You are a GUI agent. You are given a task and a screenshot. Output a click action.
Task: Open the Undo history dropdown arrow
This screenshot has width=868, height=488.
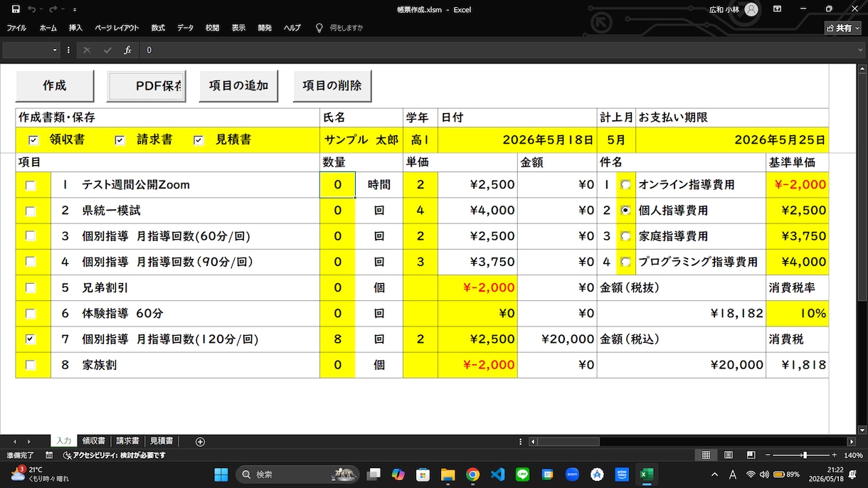click(41, 10)
